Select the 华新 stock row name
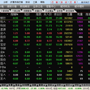Screen dimensions: 90x90 (3, 48)
